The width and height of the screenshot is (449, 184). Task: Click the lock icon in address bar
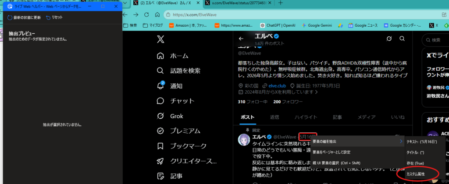(169, 14)
